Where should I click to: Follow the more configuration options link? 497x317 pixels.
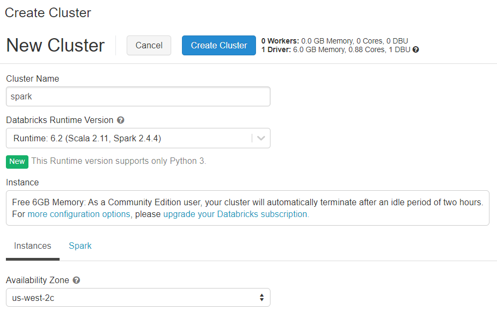click(x=79, y=214)
